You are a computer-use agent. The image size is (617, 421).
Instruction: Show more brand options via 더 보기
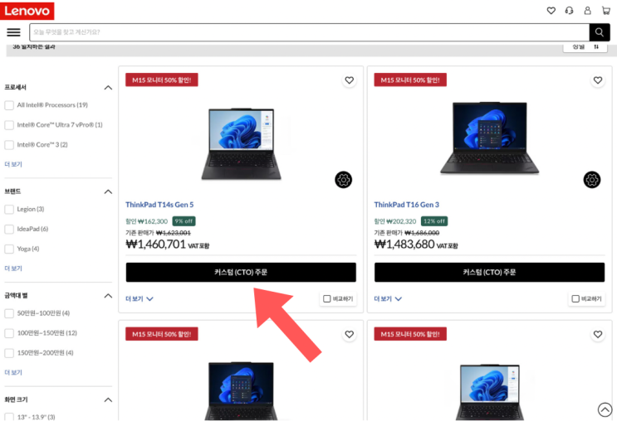13,269
